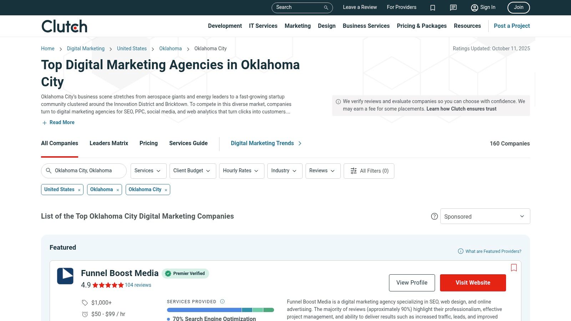Open the Marketing menu
This screenshot has width=571, height=321.
[297, 26]
